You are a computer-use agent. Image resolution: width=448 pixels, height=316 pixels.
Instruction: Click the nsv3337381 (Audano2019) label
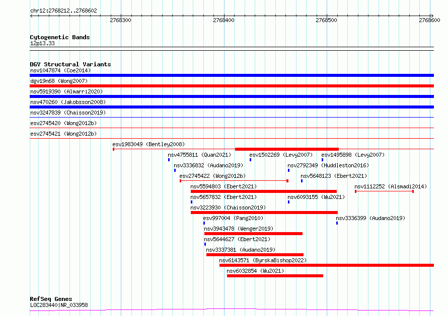tap(241, 250)
